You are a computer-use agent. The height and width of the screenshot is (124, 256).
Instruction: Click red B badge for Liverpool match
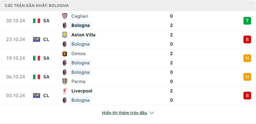click(x=247, y=96)
